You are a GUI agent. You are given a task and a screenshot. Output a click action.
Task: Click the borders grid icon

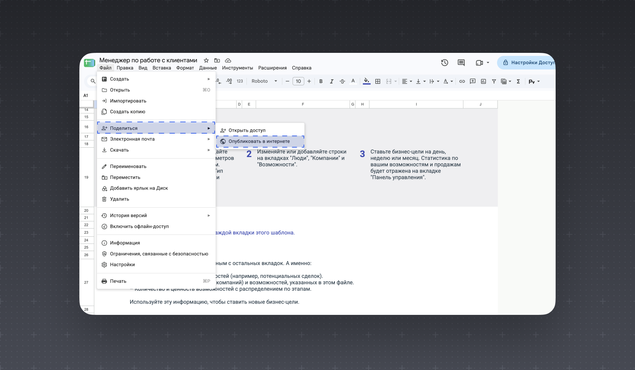[x=378, y=81]
